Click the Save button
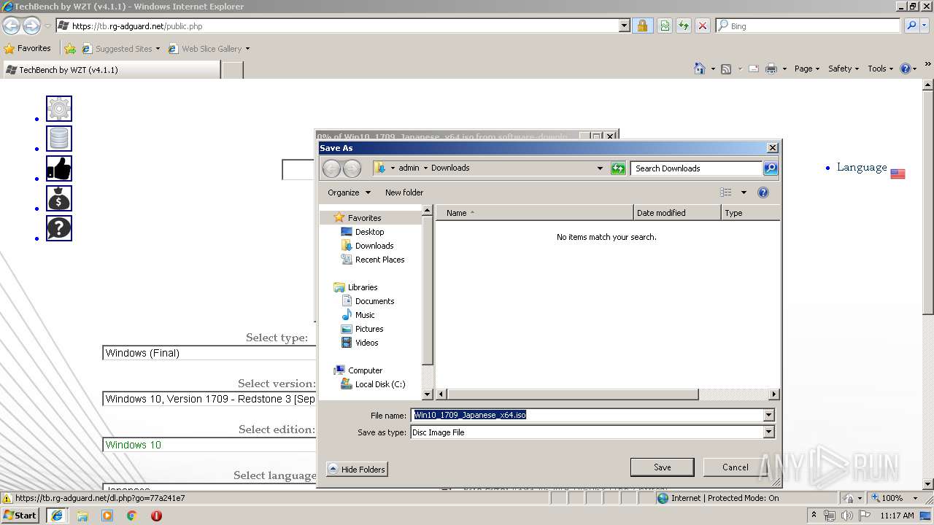The height and width of the screenshot is (525, 934). (x=662, y=467)
